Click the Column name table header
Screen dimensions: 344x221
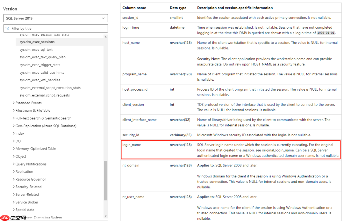tap(134, 8)
